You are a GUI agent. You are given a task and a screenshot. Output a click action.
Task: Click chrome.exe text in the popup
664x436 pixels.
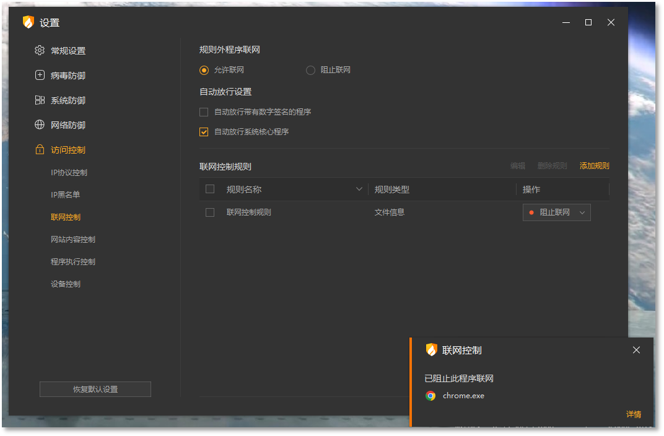click(463, 396)
